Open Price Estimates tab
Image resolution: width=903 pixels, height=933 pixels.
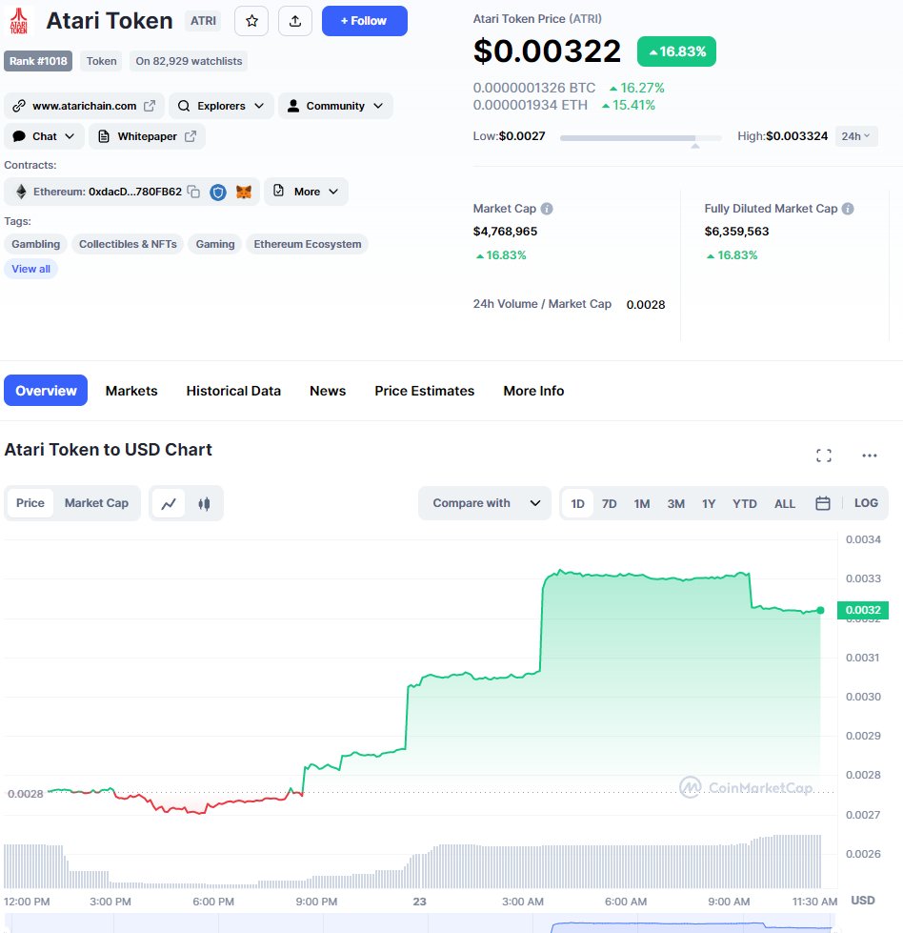(x=425, y=391)
